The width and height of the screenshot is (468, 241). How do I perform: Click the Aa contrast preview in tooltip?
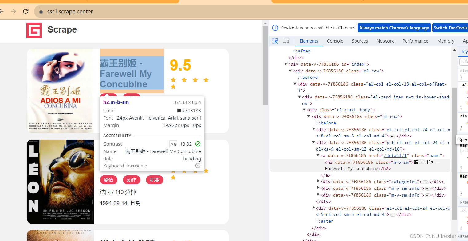(173, 144)
